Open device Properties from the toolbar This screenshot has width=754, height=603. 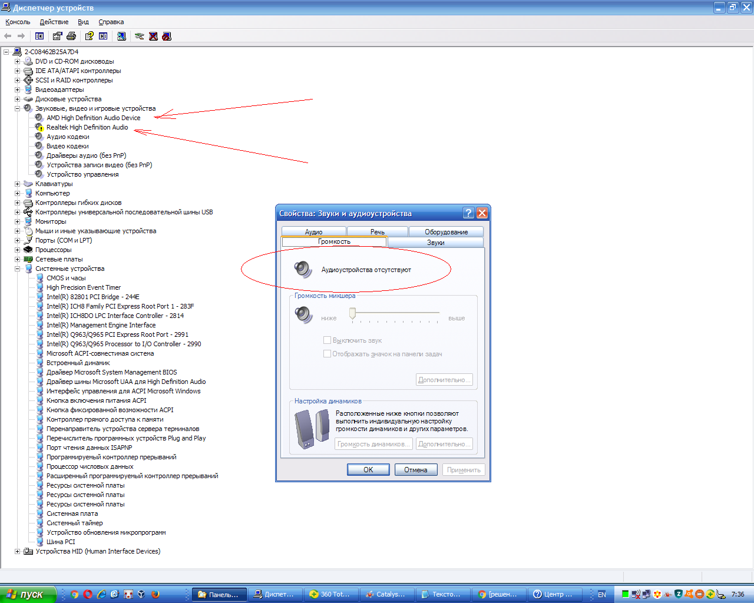tap(57, 36)
